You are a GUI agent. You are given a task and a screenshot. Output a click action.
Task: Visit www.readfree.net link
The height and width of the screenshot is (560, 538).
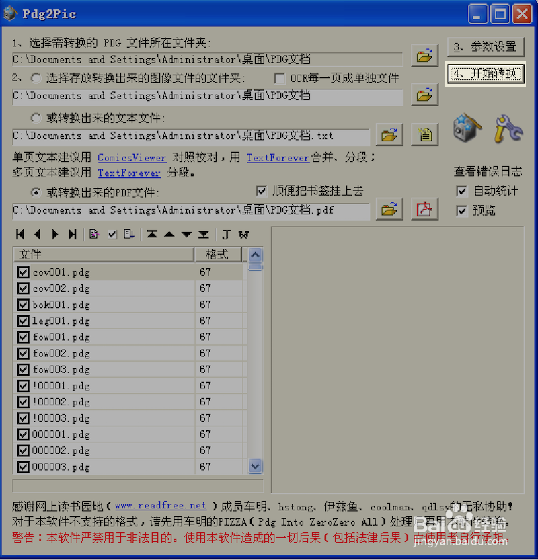pos(161,506)
